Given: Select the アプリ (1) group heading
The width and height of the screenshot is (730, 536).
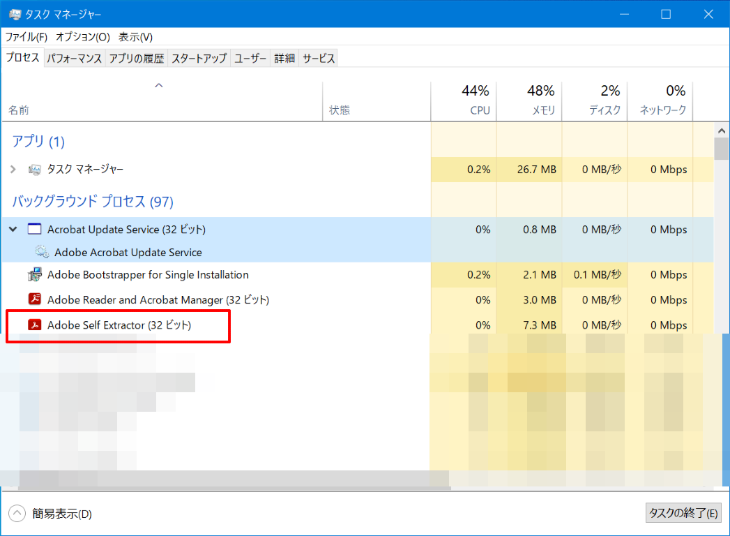Looking at the screenshot, I should click(x=38, y=141).
